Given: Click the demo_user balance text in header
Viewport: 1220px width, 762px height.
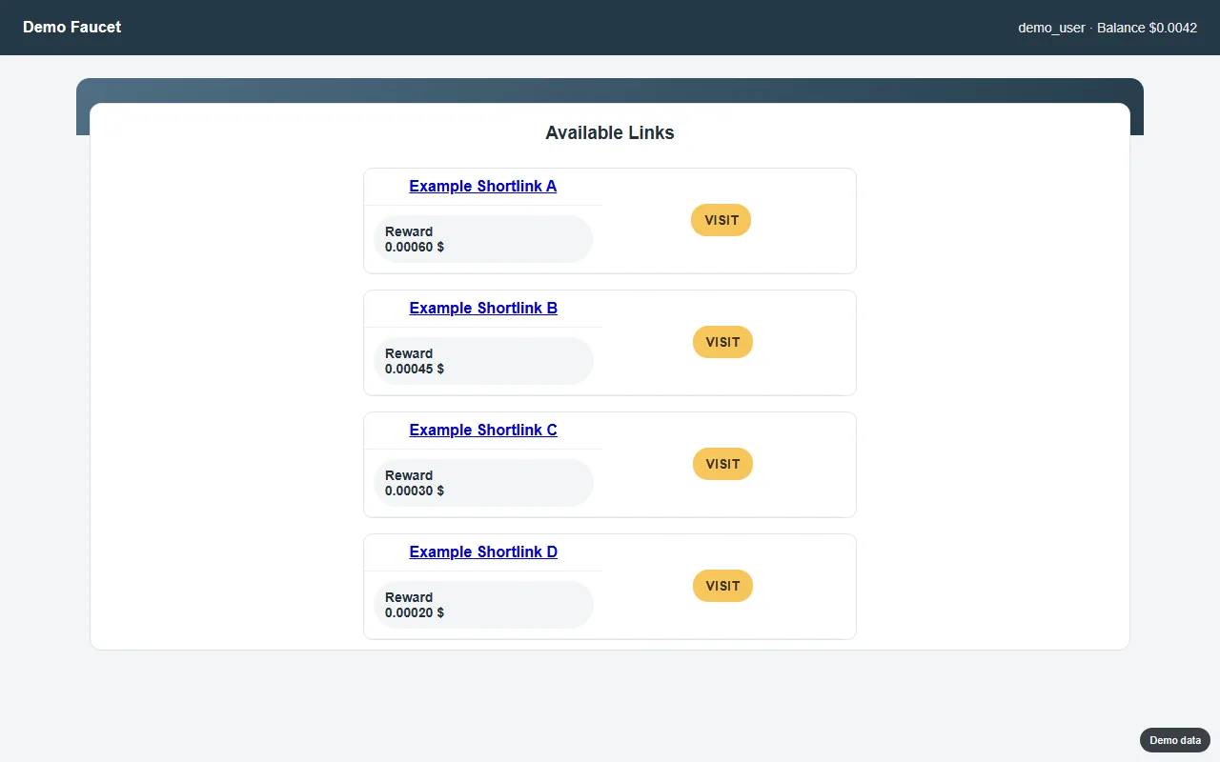Looking at the screenshot, I should click(1108, 28).
